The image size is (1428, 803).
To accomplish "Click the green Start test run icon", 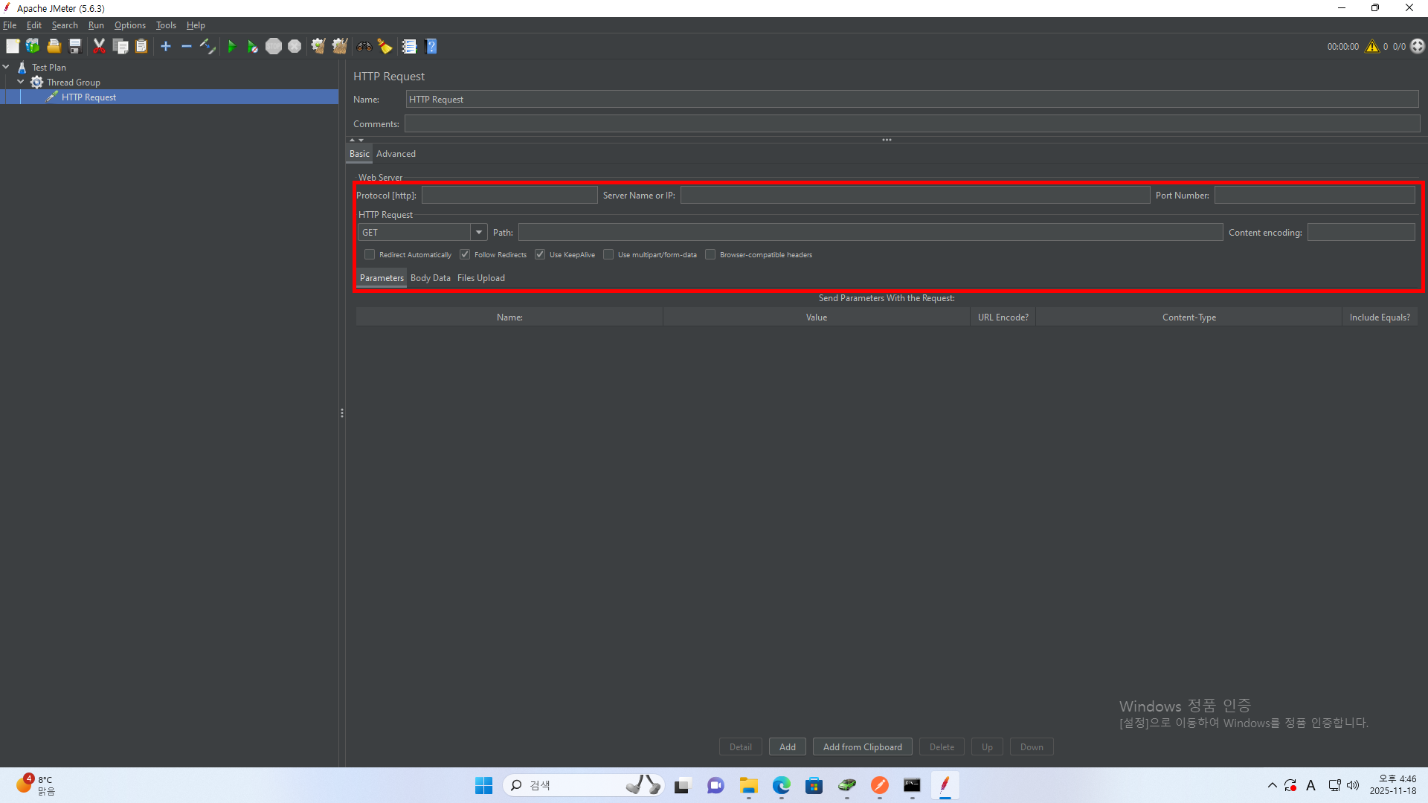I will [231, 46].
